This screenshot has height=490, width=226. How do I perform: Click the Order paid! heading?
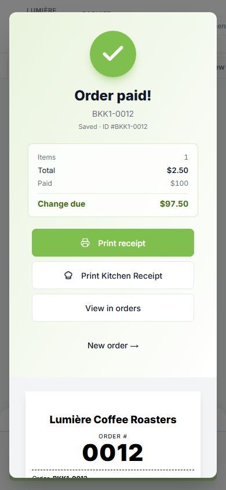(x=113, y=96)
